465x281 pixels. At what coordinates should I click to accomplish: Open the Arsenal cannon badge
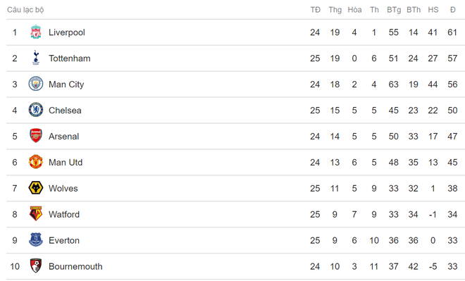(36, 136)
